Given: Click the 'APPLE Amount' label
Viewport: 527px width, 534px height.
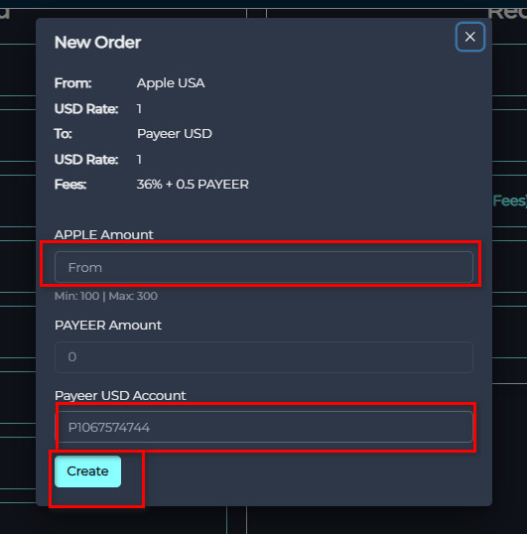Looking at the screenshot, I should [x=104, y=234].
